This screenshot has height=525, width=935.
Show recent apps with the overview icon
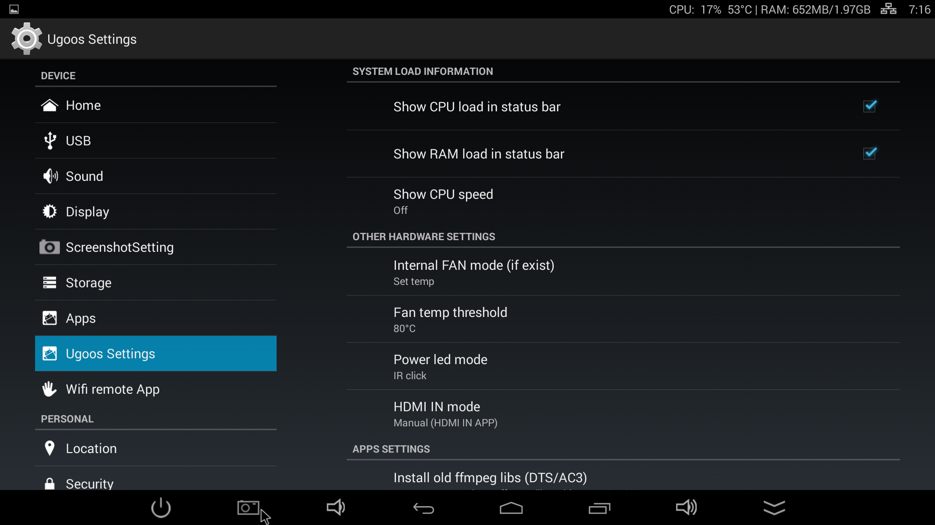tap(599, 508)
